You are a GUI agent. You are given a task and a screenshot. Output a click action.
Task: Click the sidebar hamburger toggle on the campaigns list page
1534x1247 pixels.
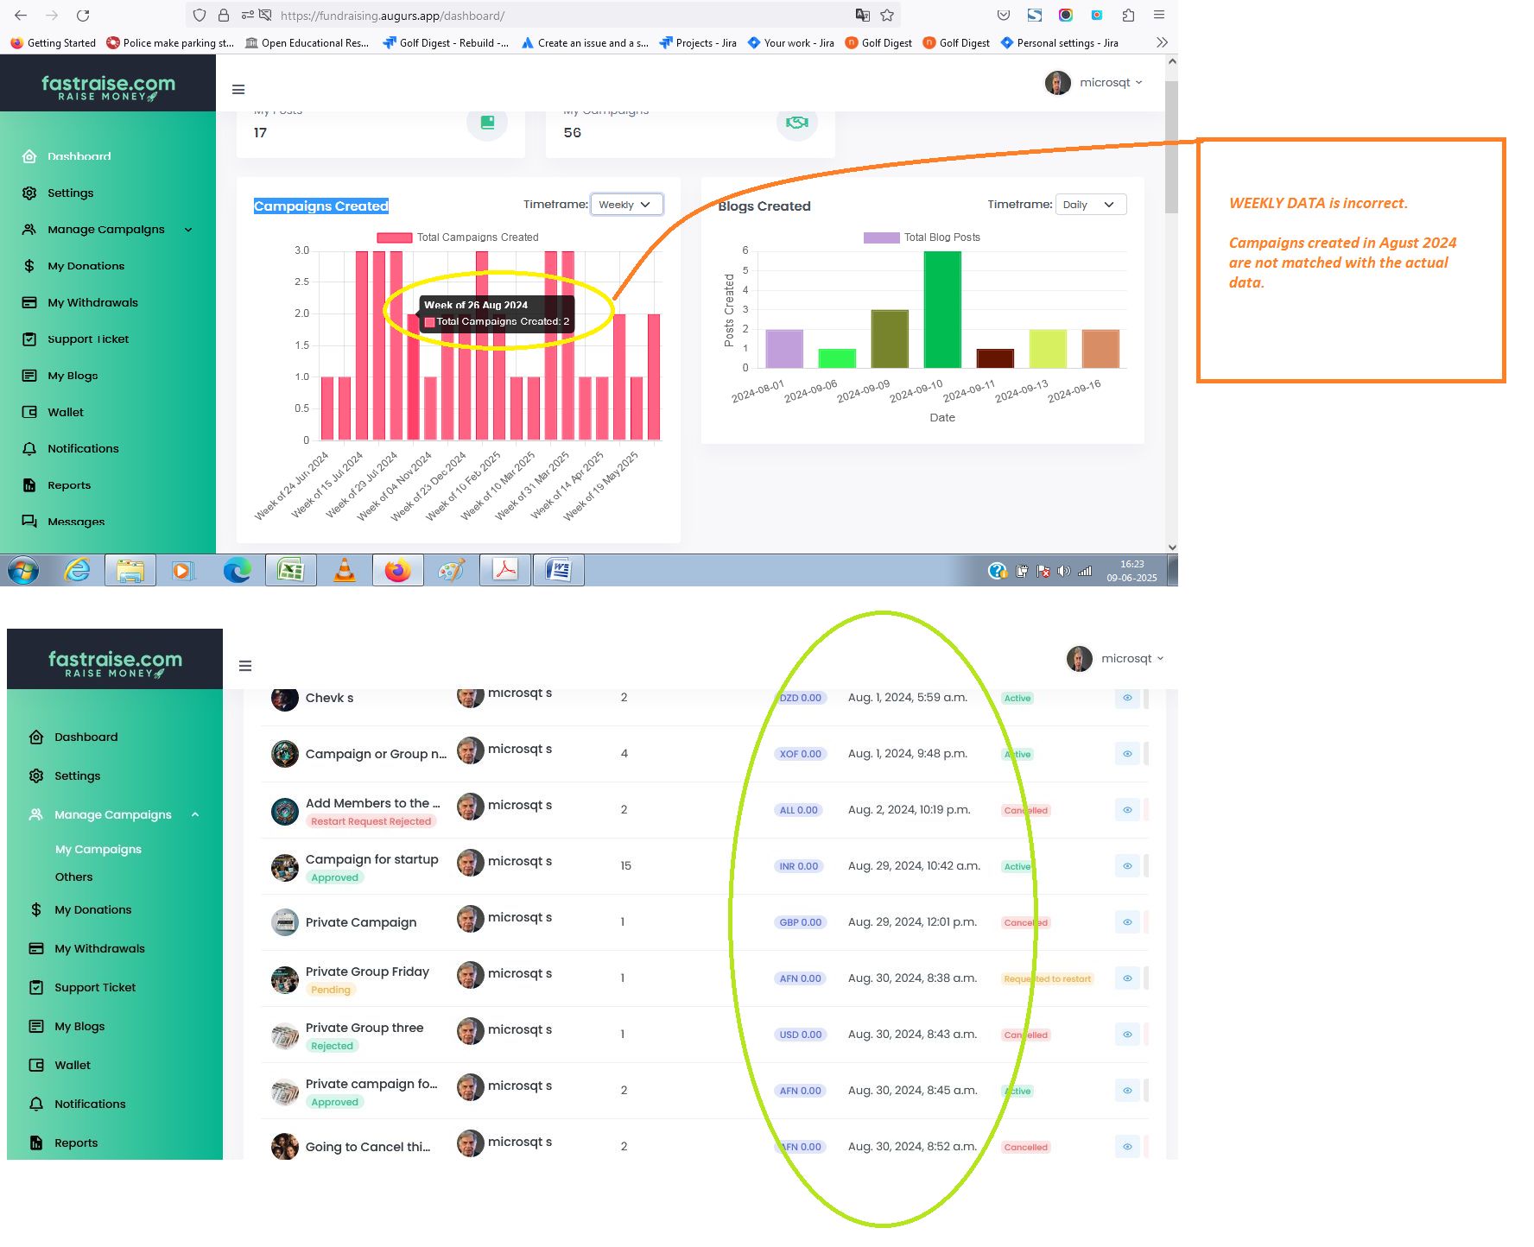click(x=245, y=666)
